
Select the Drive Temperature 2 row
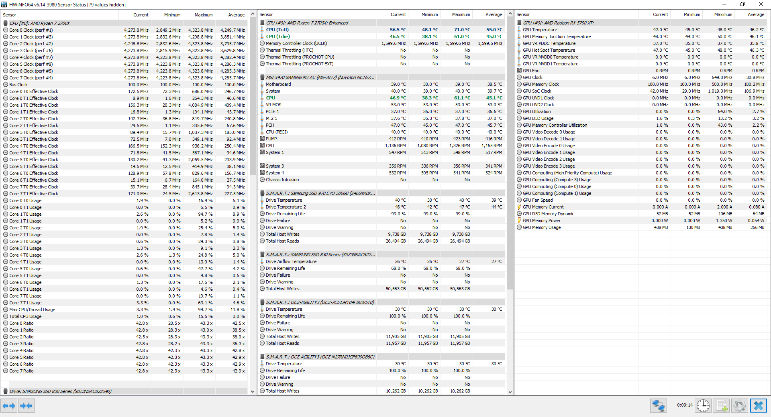pyautogui.click(x=381, y=207)
